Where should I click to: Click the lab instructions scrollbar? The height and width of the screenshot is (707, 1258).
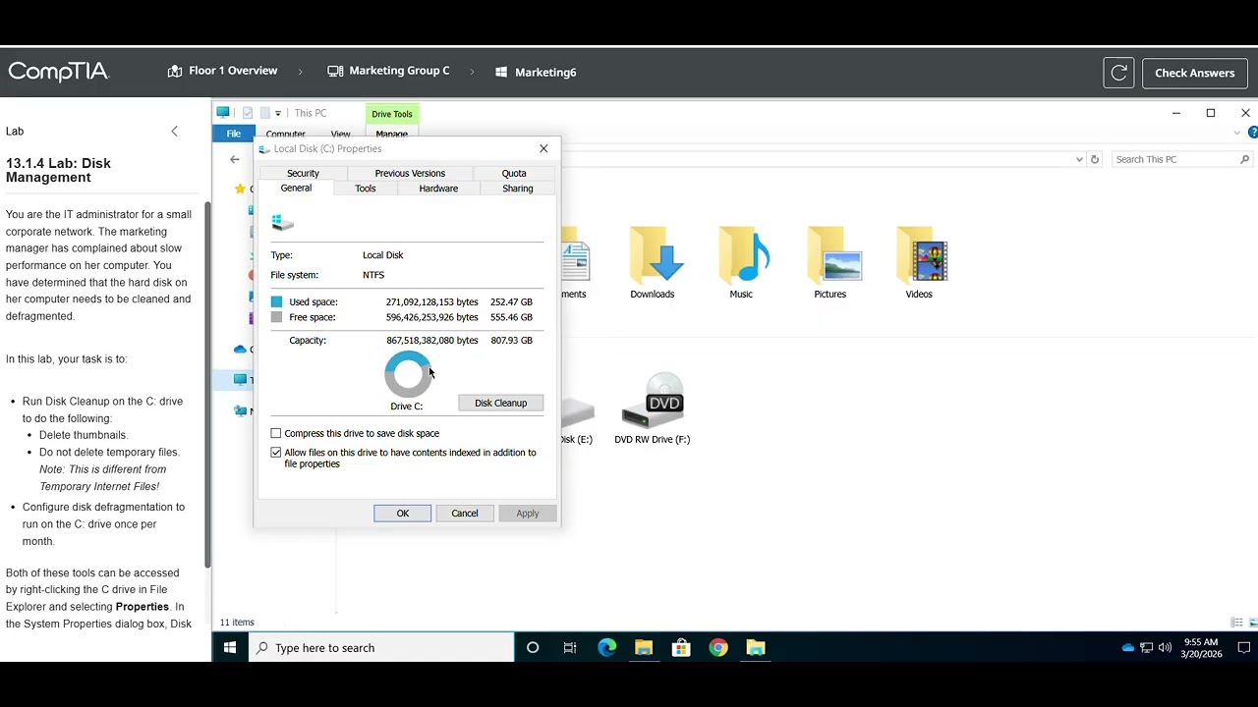pos(207,385)
